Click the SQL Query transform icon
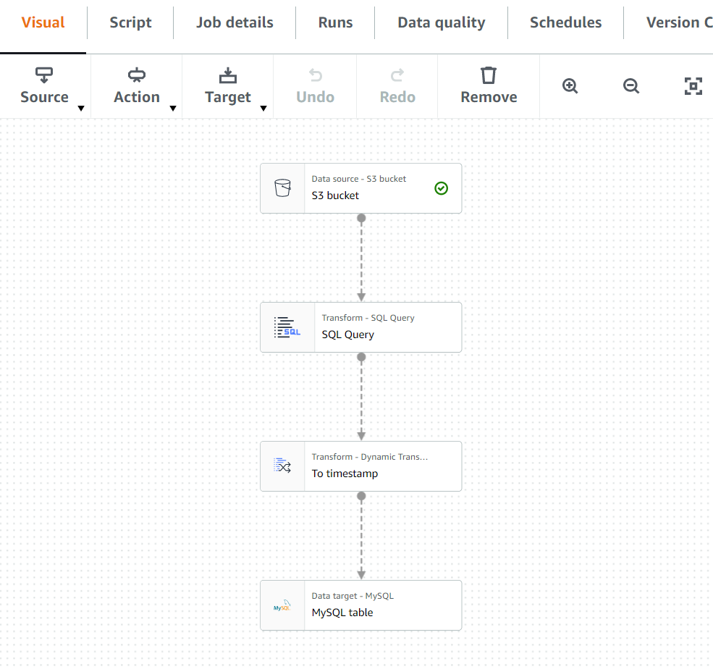Image resolution: width=713 pixels, height=669 pixels. click(287, 327)
